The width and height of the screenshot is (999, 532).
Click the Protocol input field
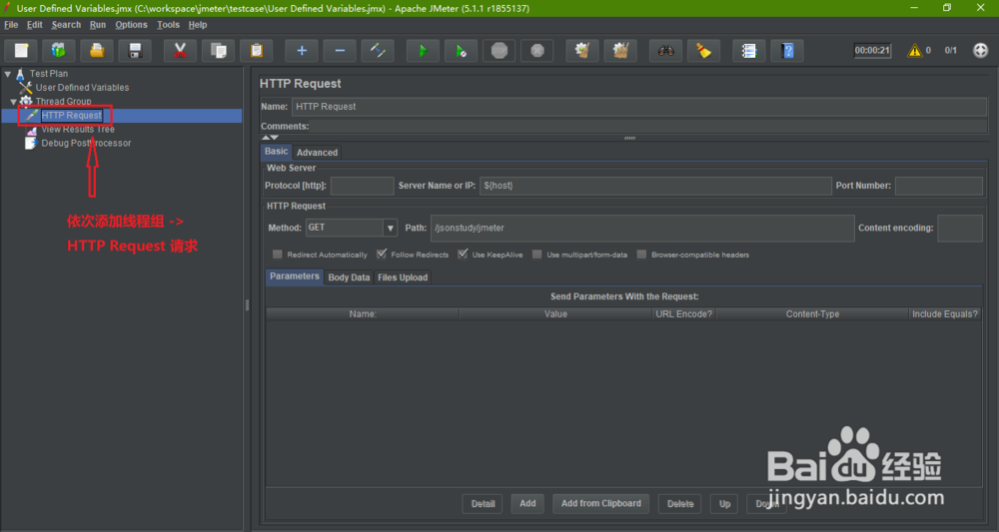pos(362,186)
